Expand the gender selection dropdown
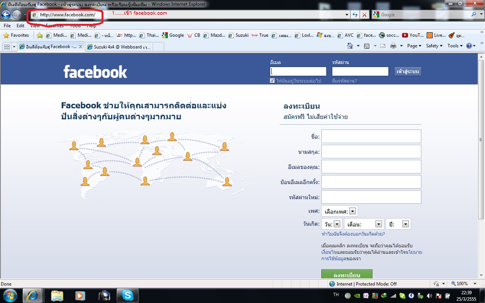Viewport: 485px width, 303px height. pos(352,211)
